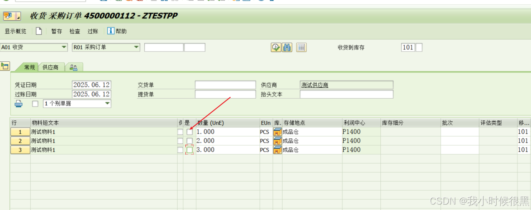This screenshot has height=210, width=531.
Task: Click the small item number field beside it
Action: pos(195,47)
